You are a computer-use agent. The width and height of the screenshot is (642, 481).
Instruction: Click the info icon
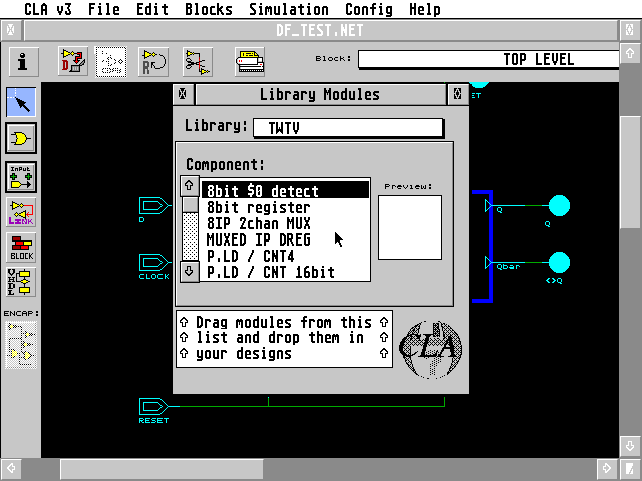point(23,61)
